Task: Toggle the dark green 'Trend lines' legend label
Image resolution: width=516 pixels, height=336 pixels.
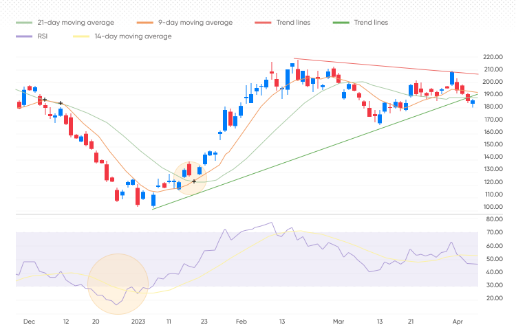Action: pos(370,23)
